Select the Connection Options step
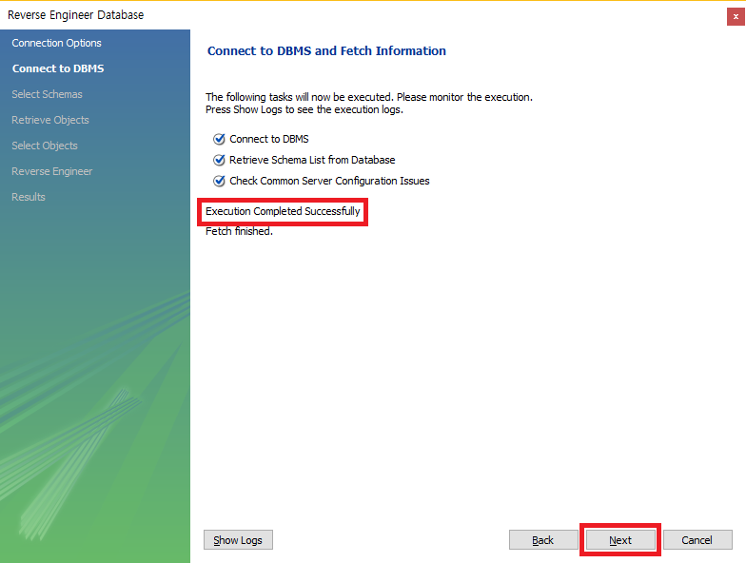The height and width of the screenshot is (563, 746). click(x=57, y=43)
